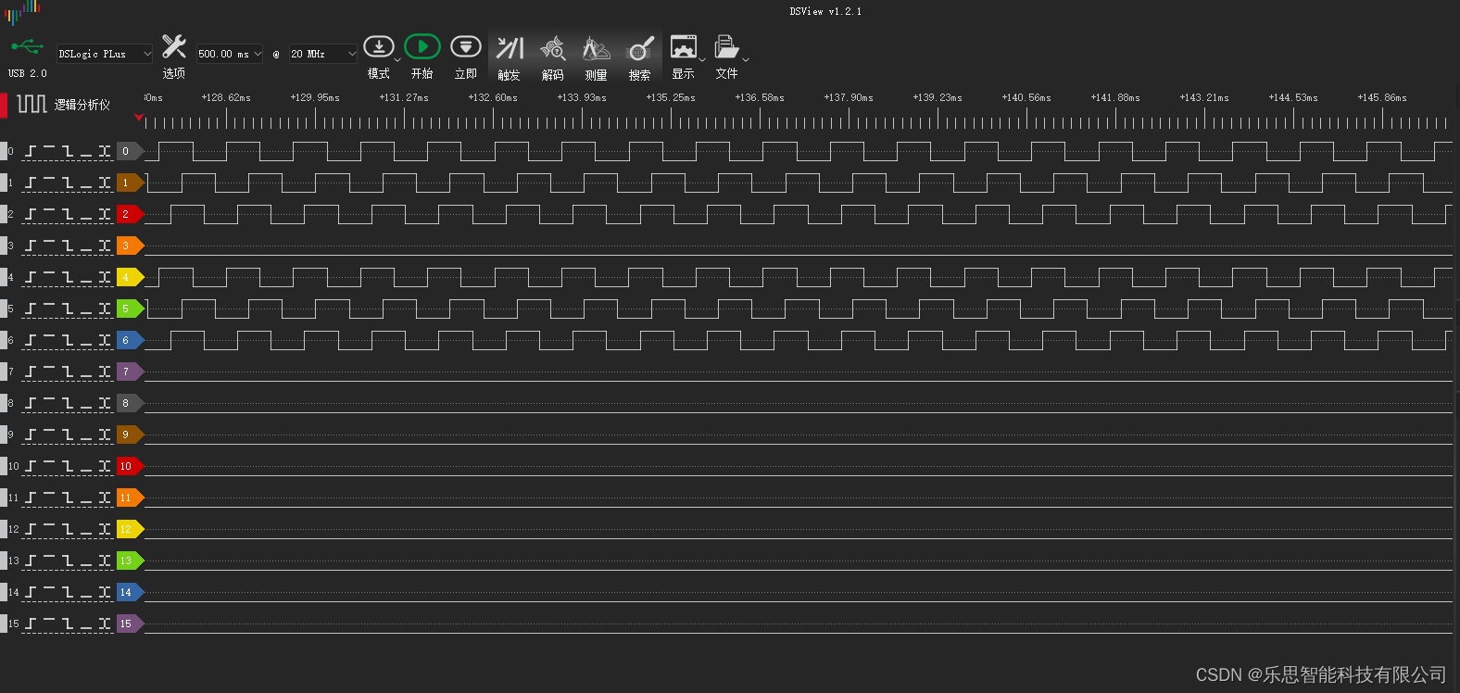This screenshot has height=693, width=1460.
Task: Select the blue channel 14 label tag
Action: tap(130, 592)
